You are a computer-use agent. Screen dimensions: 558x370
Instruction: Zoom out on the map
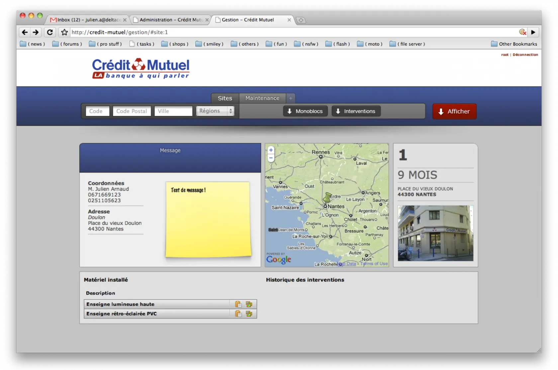point(271,158)
